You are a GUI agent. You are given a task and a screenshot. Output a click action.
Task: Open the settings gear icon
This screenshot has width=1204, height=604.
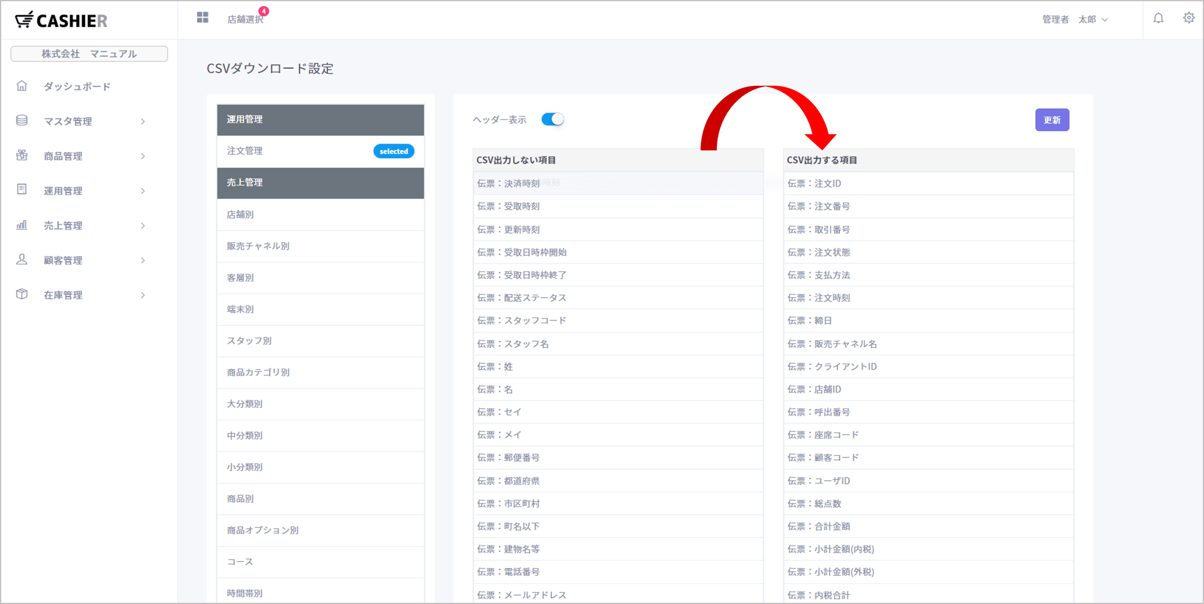tap(1188, 19)
